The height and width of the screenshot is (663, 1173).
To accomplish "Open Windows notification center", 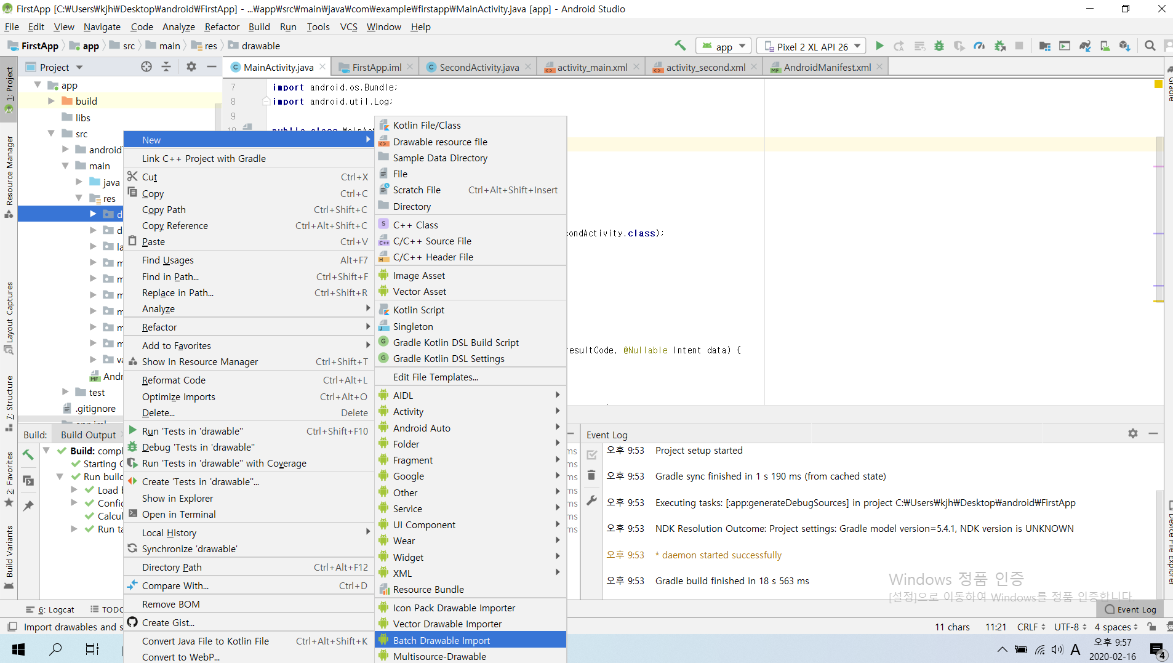I will point(1156,650).
